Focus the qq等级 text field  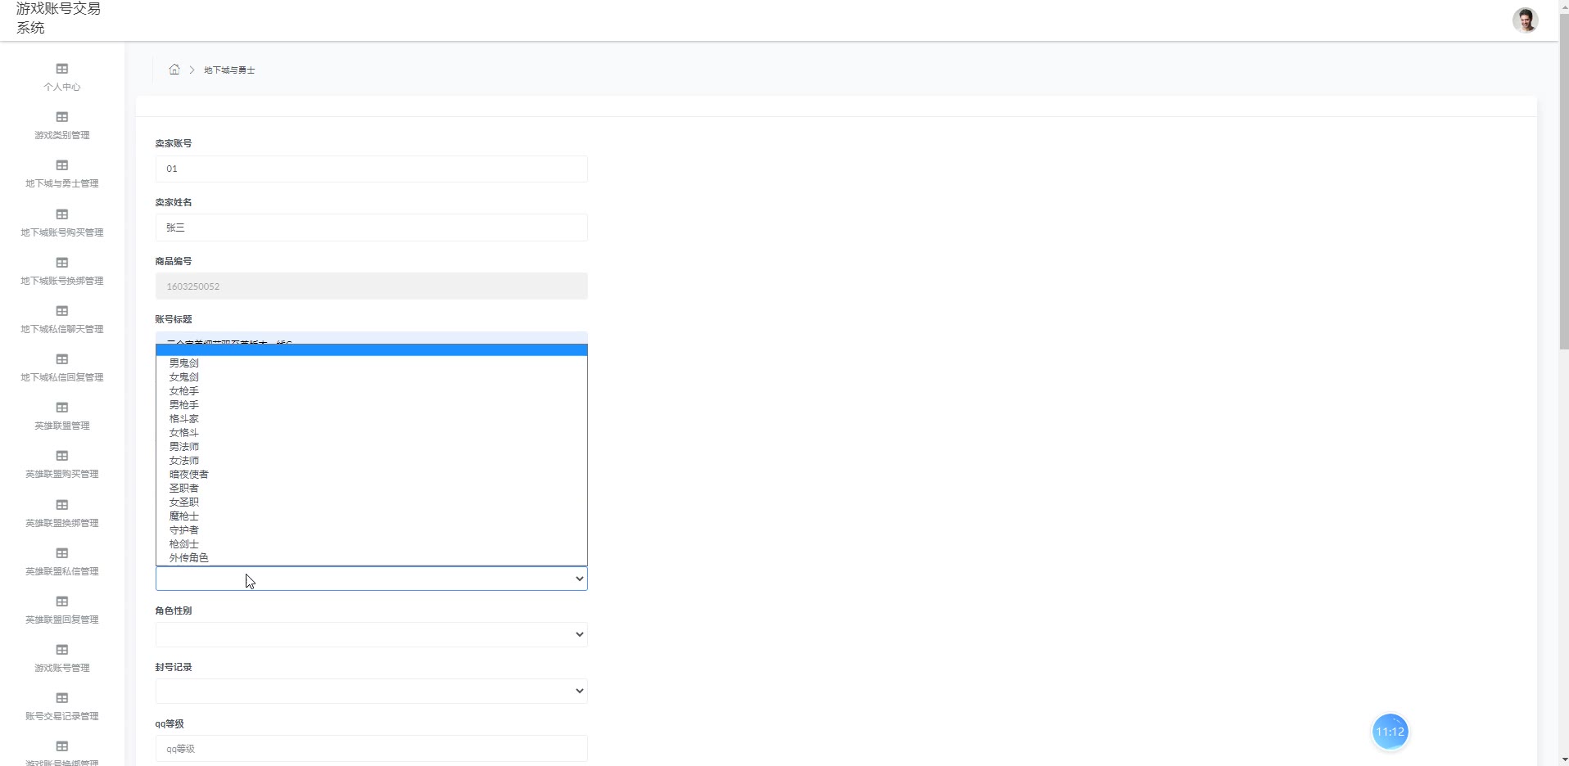pos(371,748)
